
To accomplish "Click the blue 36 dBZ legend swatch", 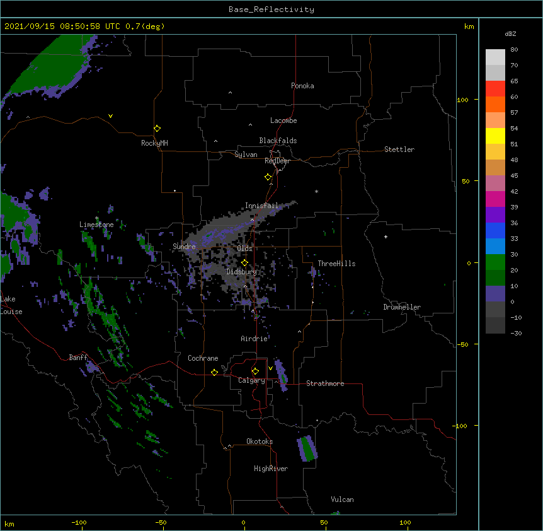I will coord(495,230).
